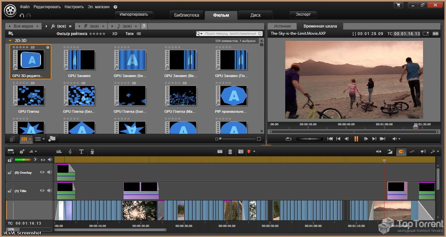Open the Редактировать menu
The height and width of the screenshot is (237, 446).
click(x=47, y=7)
